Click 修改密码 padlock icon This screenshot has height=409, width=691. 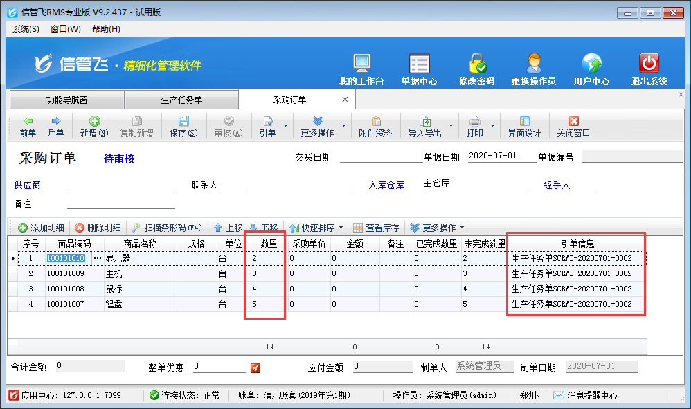click(476, 64)
